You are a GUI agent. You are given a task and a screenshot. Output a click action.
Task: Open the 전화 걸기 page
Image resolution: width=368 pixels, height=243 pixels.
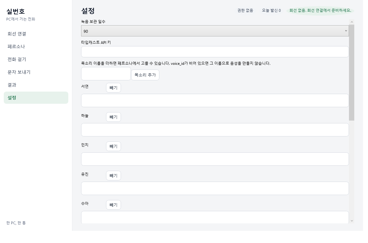coord(36,59)
